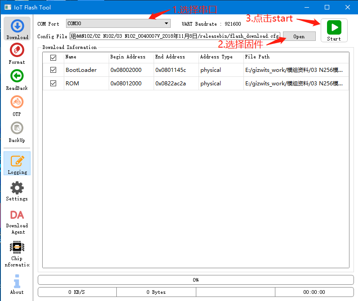Viewport: 358px width, 301px height.
Task: Switch to the Logging panel
Action: point(17,163)
